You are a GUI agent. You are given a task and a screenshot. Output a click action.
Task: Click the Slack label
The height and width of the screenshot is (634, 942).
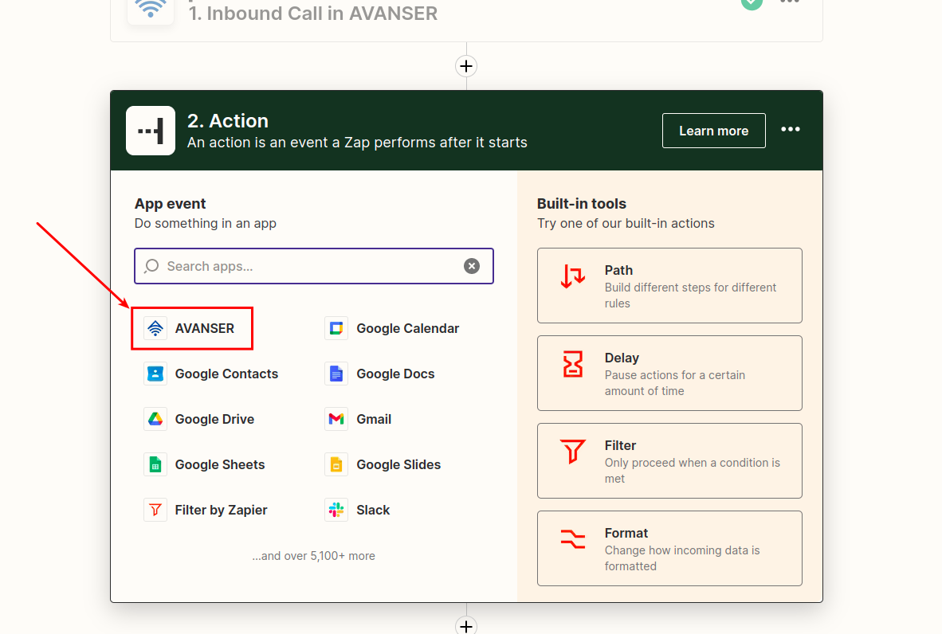pos(373,510)
